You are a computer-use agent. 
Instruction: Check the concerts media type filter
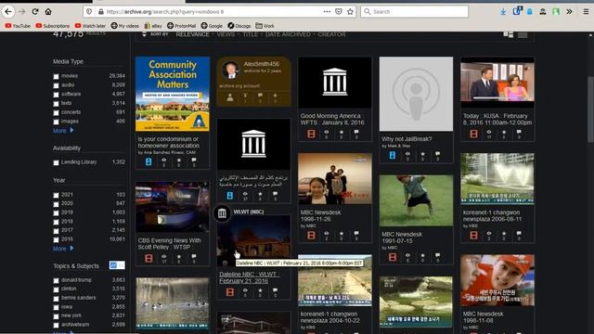56,113
